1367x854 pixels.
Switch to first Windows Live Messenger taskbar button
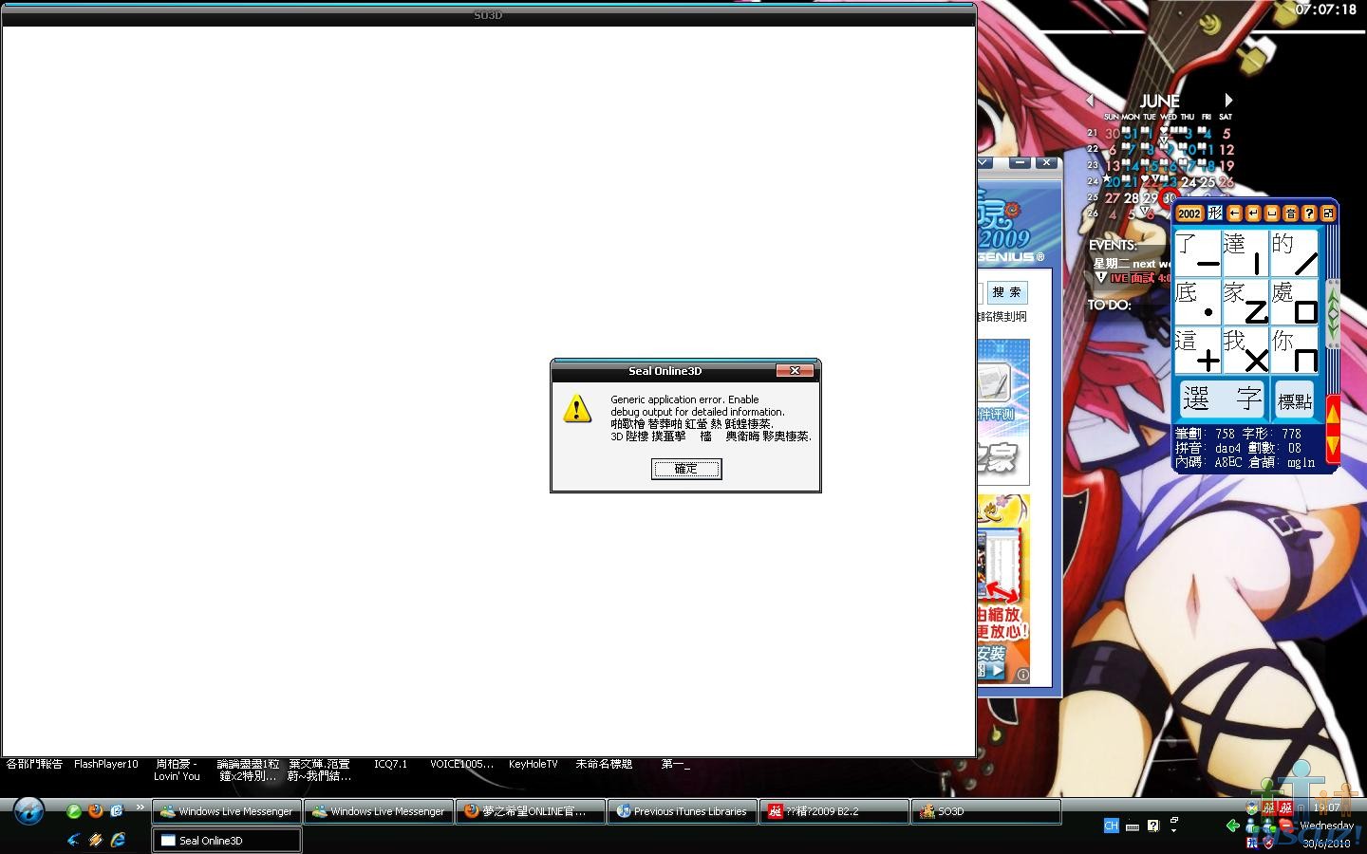tap(227, 811)
